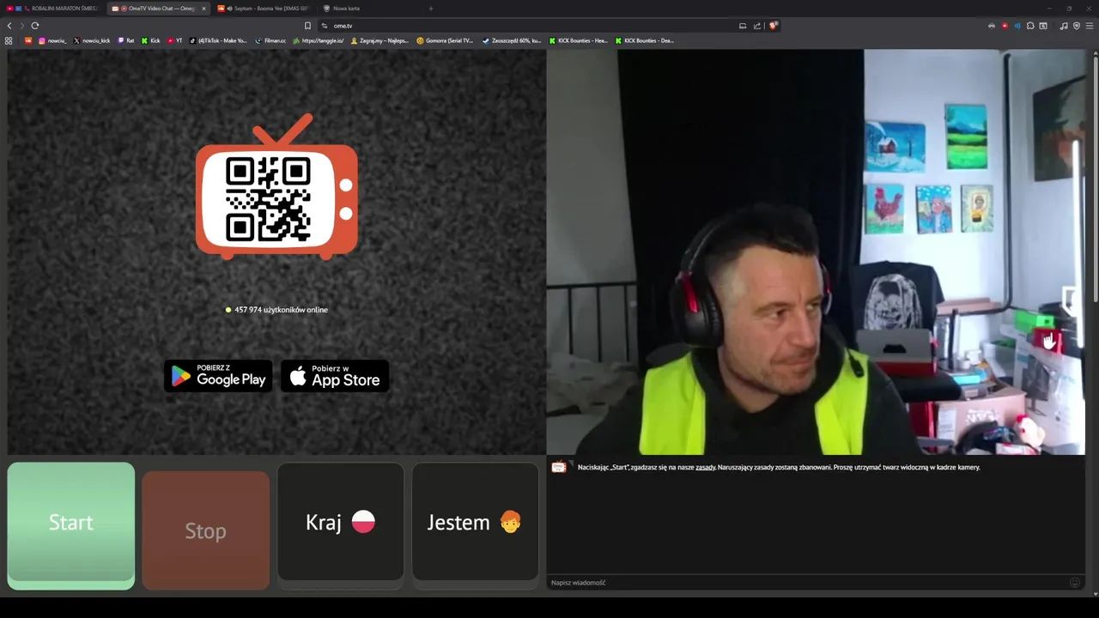Open Brave Shields lion icon
Screen dimensions: 1099x618
[x=773, y=26]
